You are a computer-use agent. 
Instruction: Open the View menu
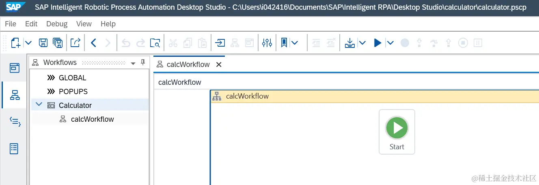[84, 24]
